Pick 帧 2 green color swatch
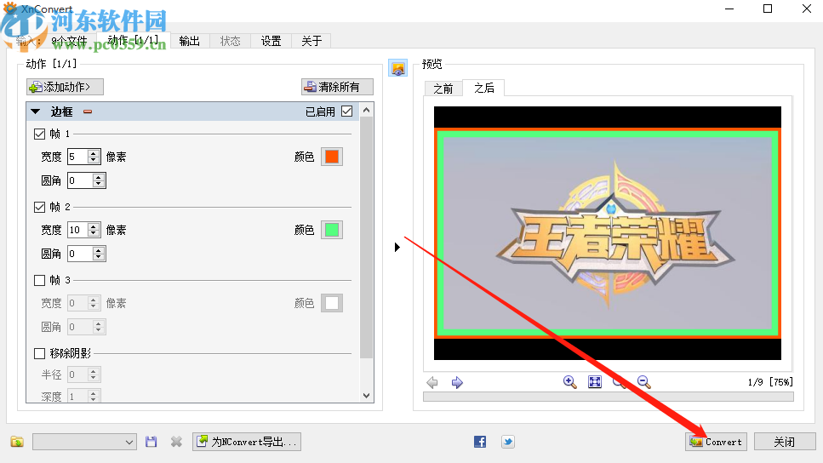 point(332,230)
